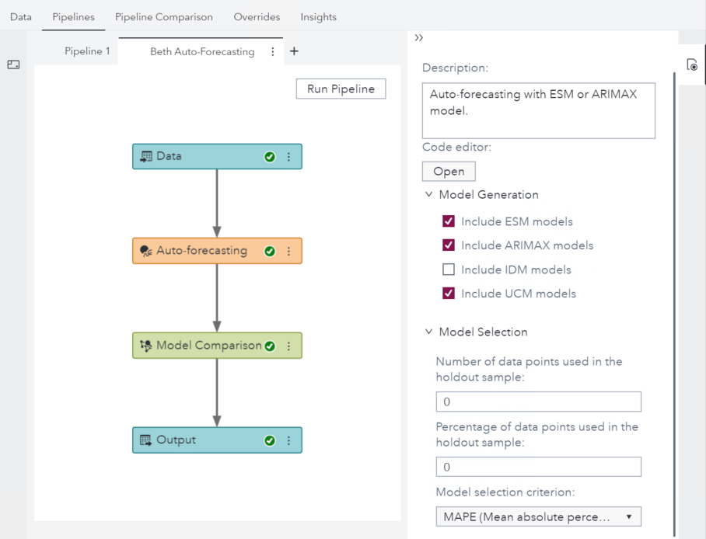706x539 pixels.
Task: Open the Model Comparison node three-dot menu
Action: tap(289, 346)
